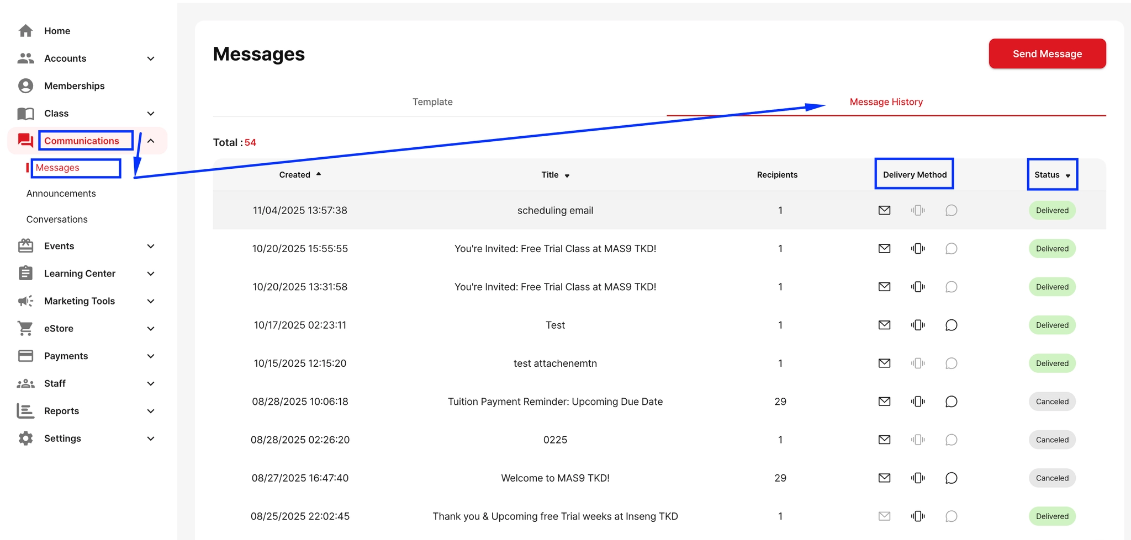1131x540 pixels.
Task: Click the Settings gear icon
Action: pos(25,439)
